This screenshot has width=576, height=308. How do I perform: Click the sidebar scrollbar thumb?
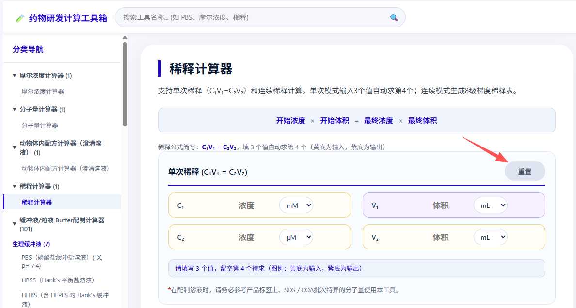coord(125,84)
